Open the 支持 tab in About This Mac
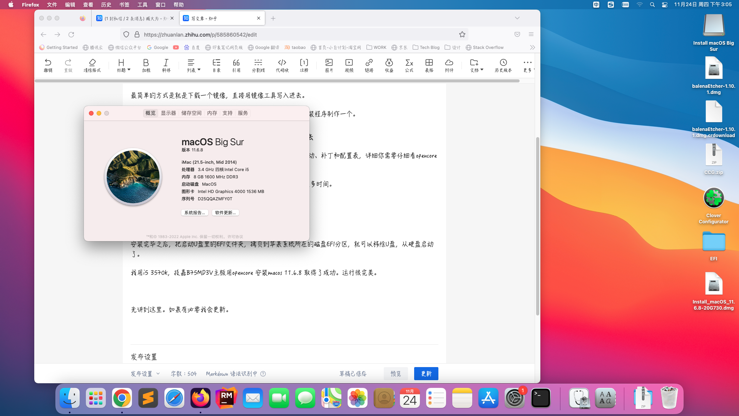 point(227,113)
